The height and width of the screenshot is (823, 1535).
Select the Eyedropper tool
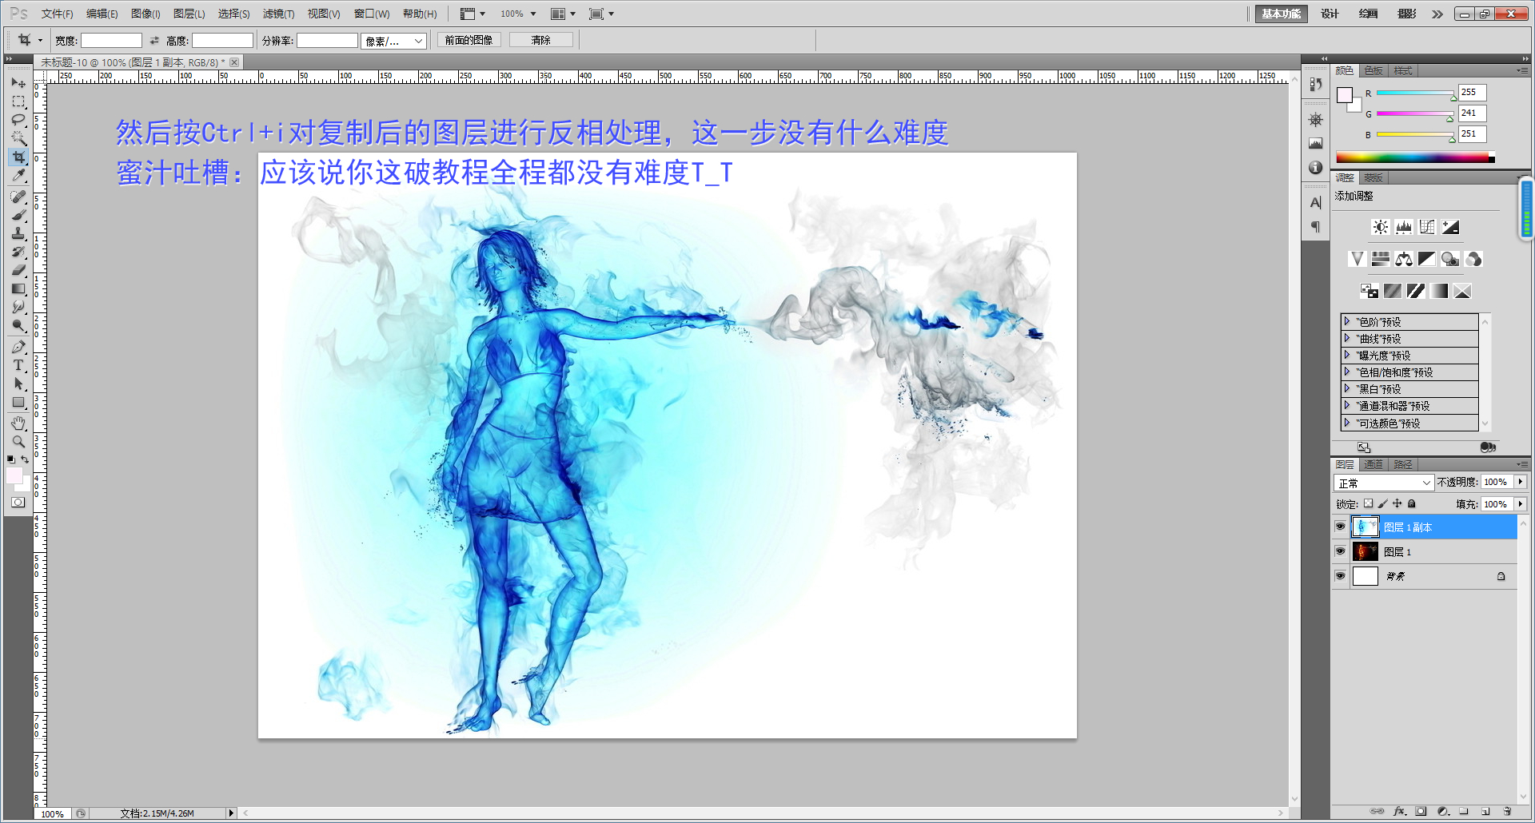click(18, 175)
